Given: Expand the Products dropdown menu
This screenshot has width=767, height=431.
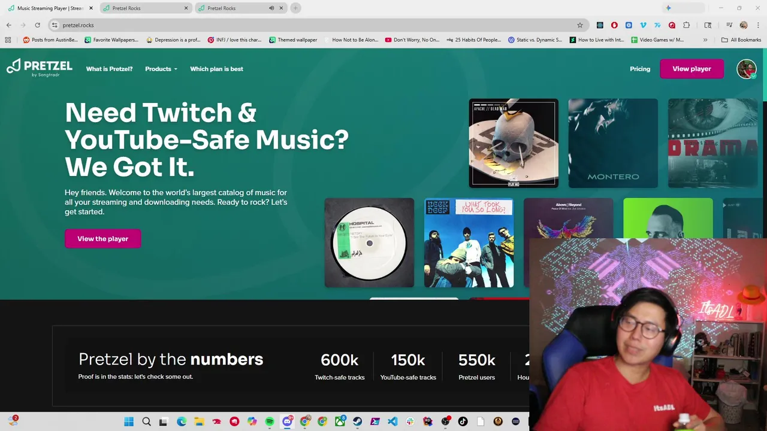Looking at the screenshot, I should coord(161,69).
